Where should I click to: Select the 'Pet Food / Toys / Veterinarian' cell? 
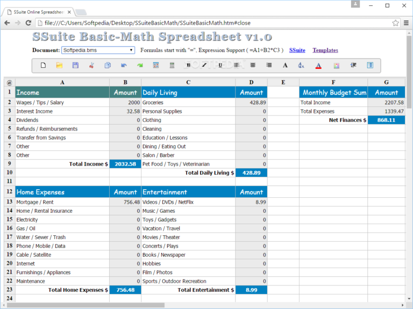pyautogui.click(x=188, y=164)
